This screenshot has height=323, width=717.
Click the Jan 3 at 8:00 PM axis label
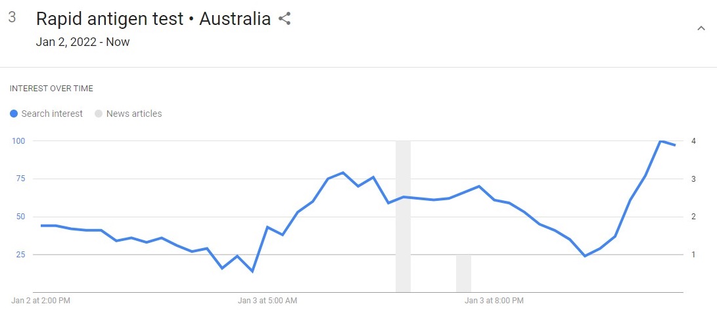coord(494,301)
